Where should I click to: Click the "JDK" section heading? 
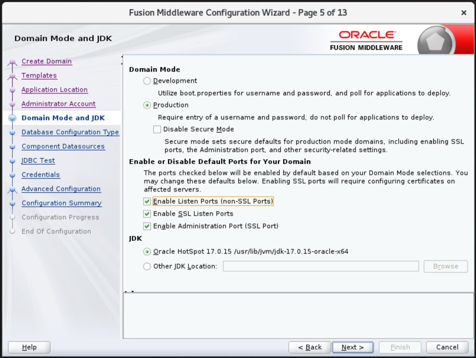[135, 239]
